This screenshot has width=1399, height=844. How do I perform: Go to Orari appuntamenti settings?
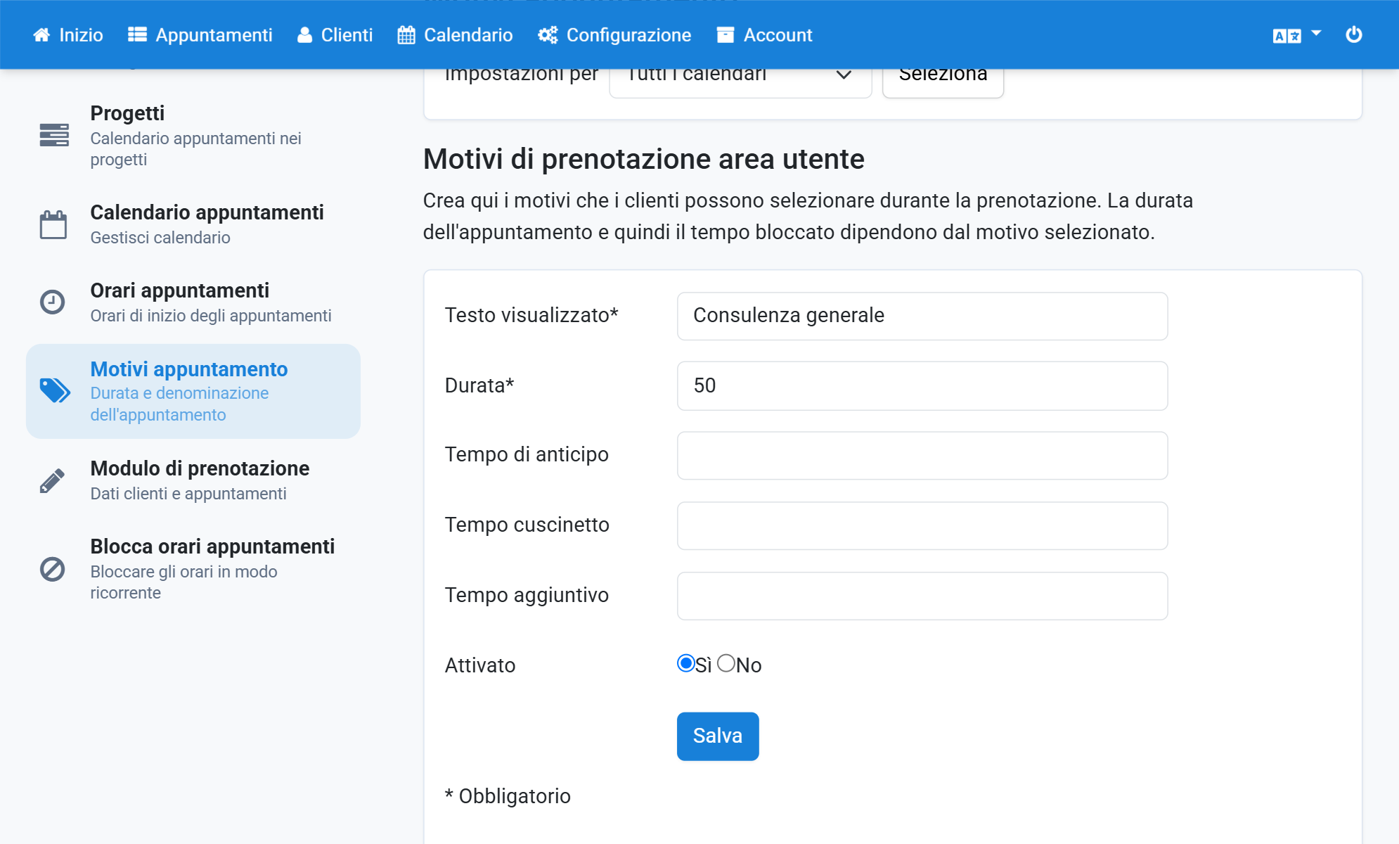point(193,302)
